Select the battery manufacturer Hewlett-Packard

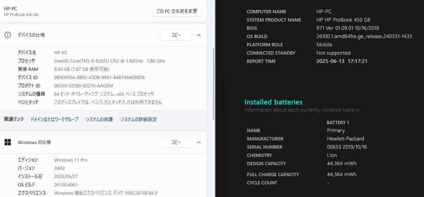(x=346, y=139)
